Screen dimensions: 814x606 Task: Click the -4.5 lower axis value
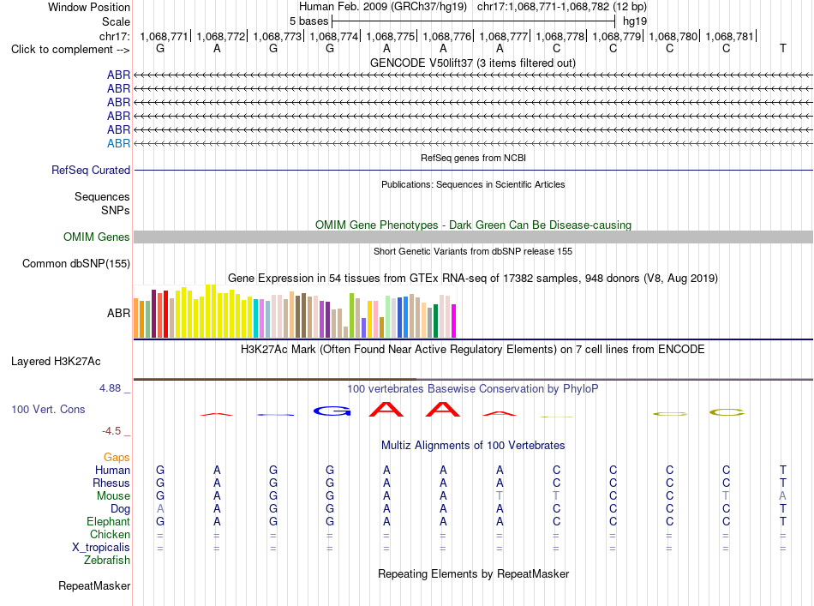111,431
